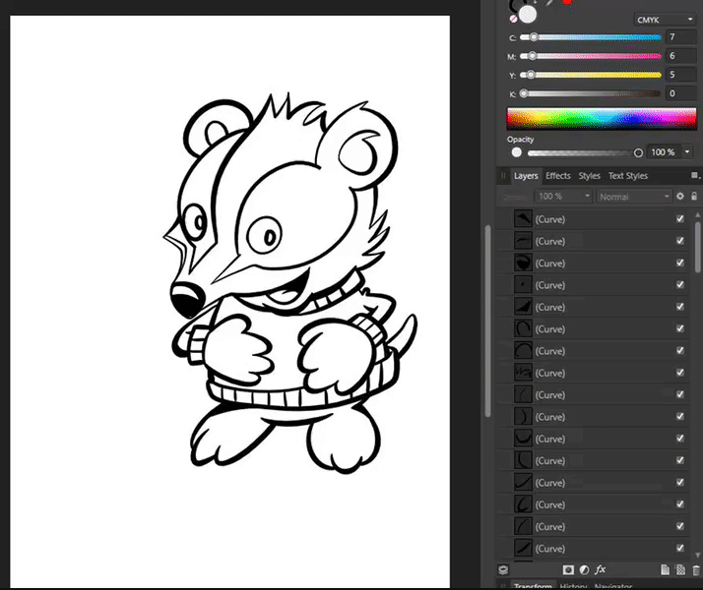Toggle the circular swatch left of the Opacity slider
The height and width of the screenshot is (590, 703).
pyautogui.click(x=517, y=152)
